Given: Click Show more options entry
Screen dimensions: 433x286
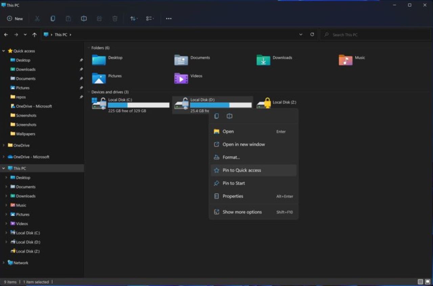Looking at the screenshot, I should pos(253,212).
